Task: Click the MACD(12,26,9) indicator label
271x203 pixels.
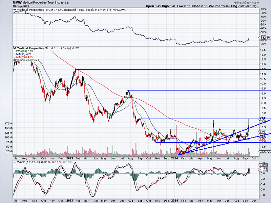Action: click(28, 162)
